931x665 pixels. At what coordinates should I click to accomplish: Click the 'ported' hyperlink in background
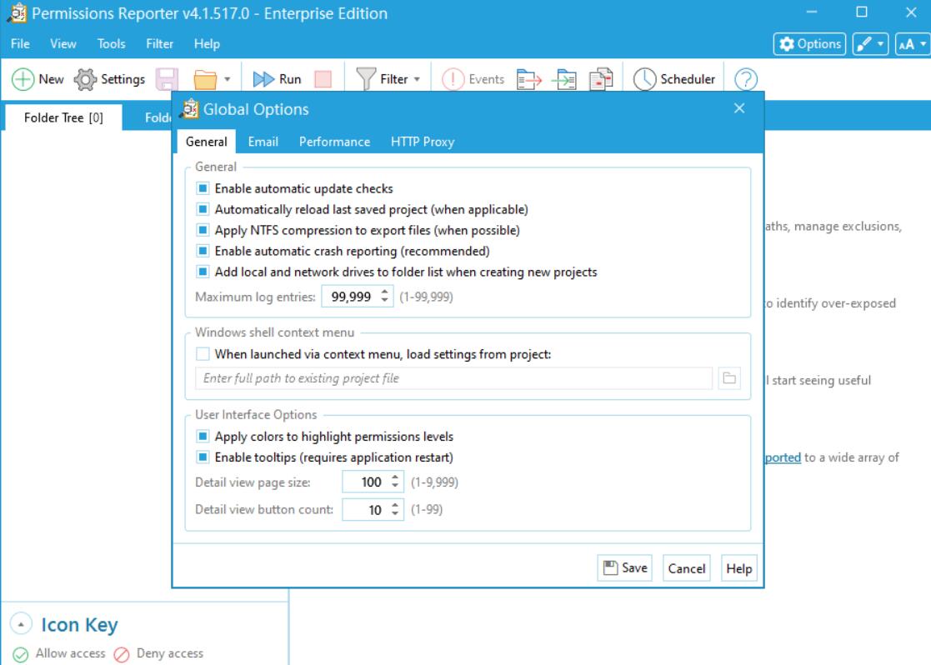pos(783,457)
